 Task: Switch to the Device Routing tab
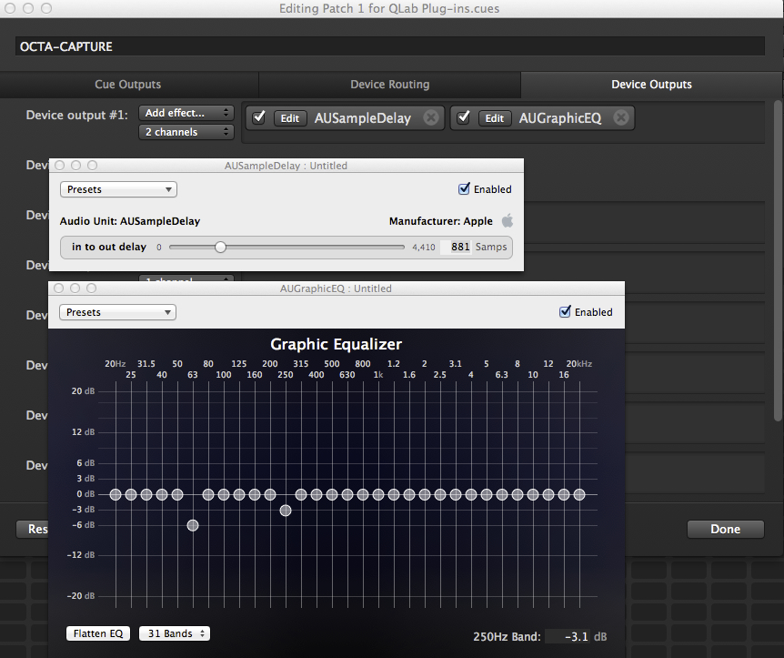point(389,85)
